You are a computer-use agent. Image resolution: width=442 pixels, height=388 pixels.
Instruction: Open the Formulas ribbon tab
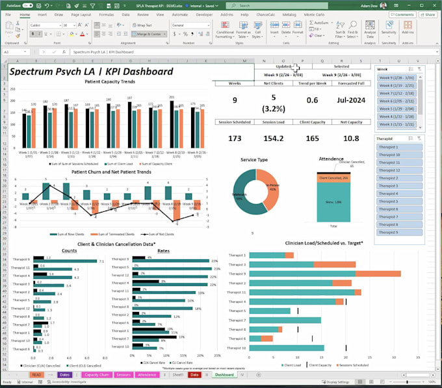pos(107,15)
